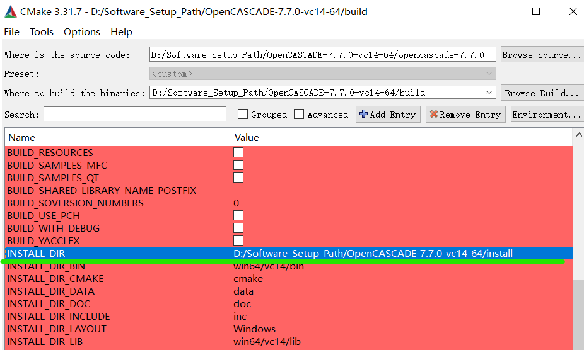Click the value inc
The height and width of the screenshot is (350, 584).
240,317
